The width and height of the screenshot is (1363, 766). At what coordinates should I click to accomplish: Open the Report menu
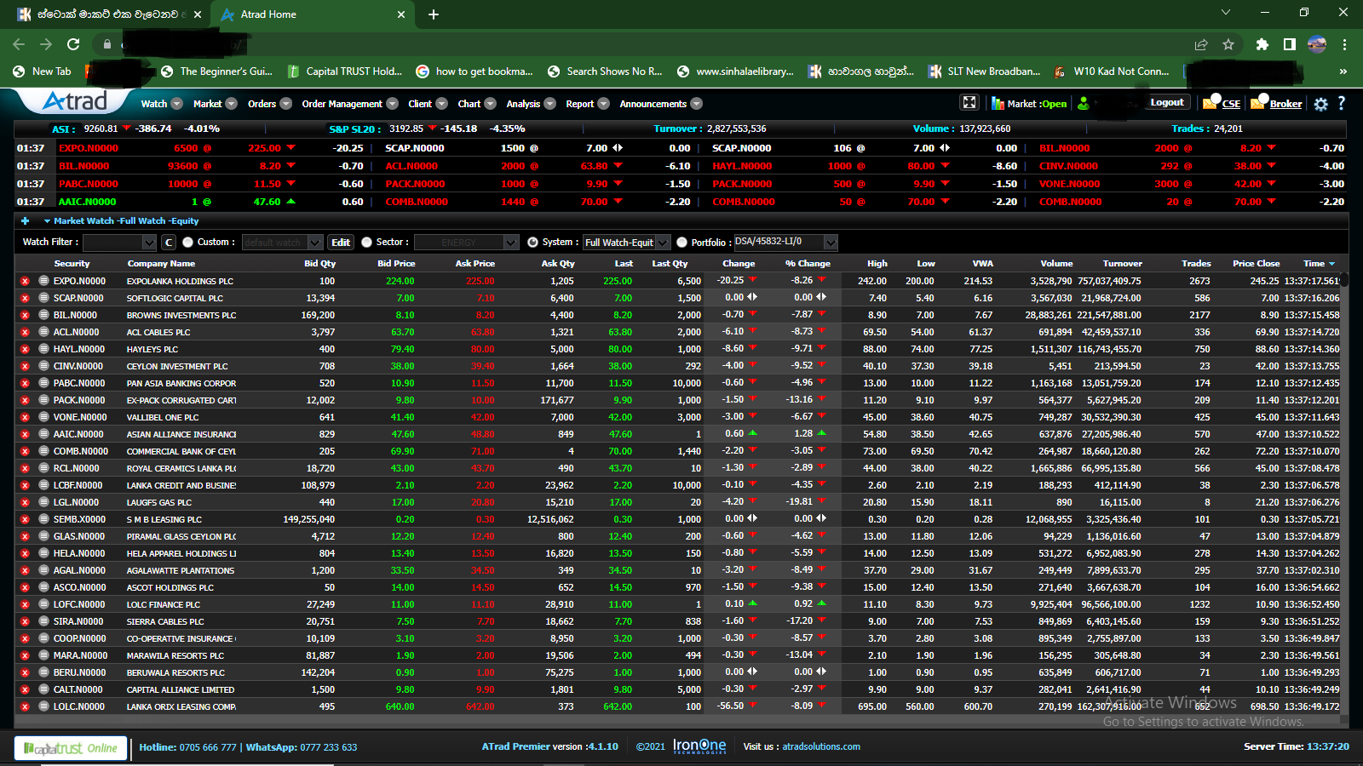click(587, 104)
